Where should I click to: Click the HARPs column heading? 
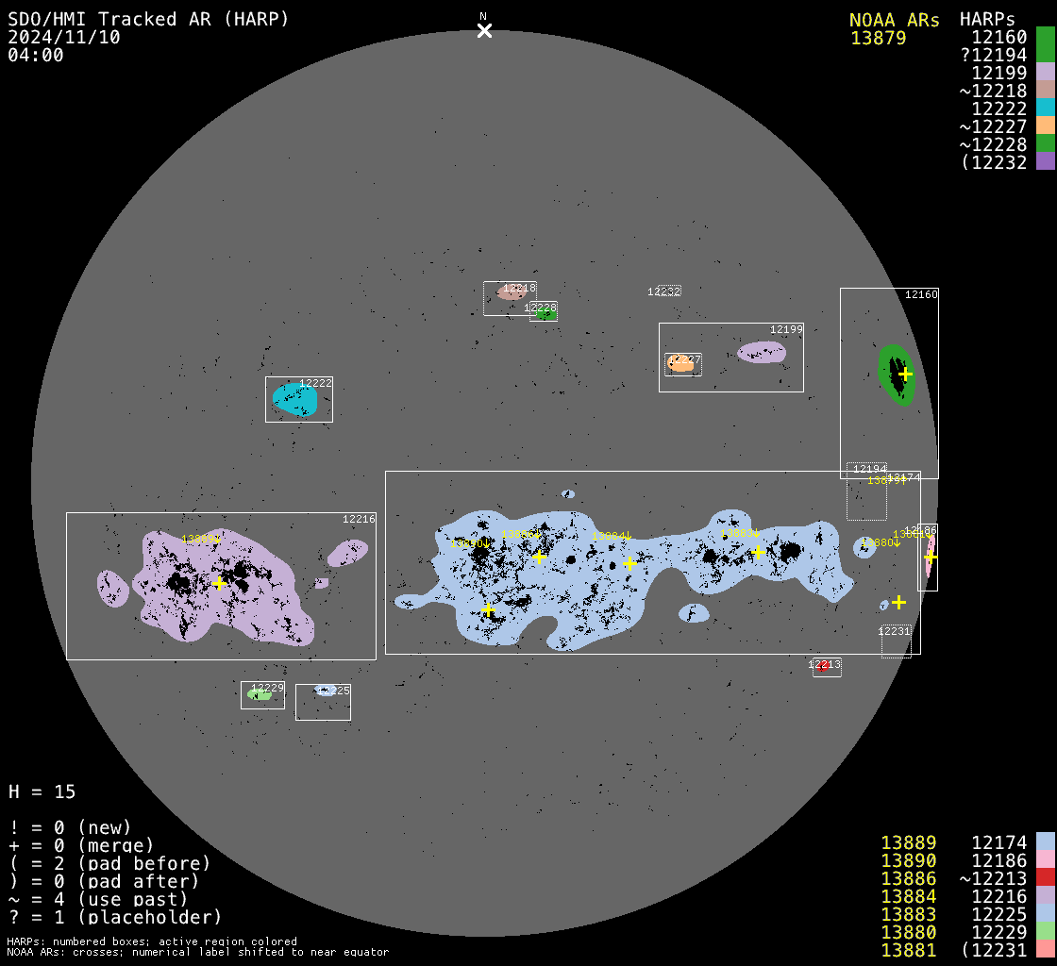(987, 20)
